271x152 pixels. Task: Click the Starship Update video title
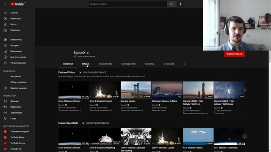click(x=128, y=101)
